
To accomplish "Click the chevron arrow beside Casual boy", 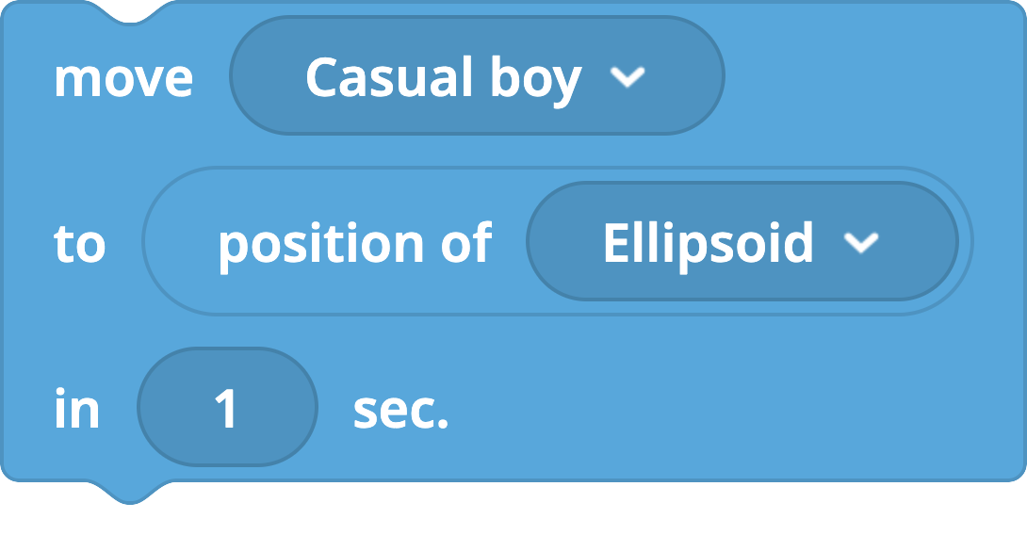I will coord(628,76).
